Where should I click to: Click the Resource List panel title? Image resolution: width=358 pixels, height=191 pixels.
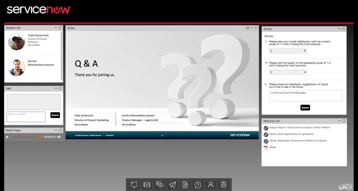point(271,121)
